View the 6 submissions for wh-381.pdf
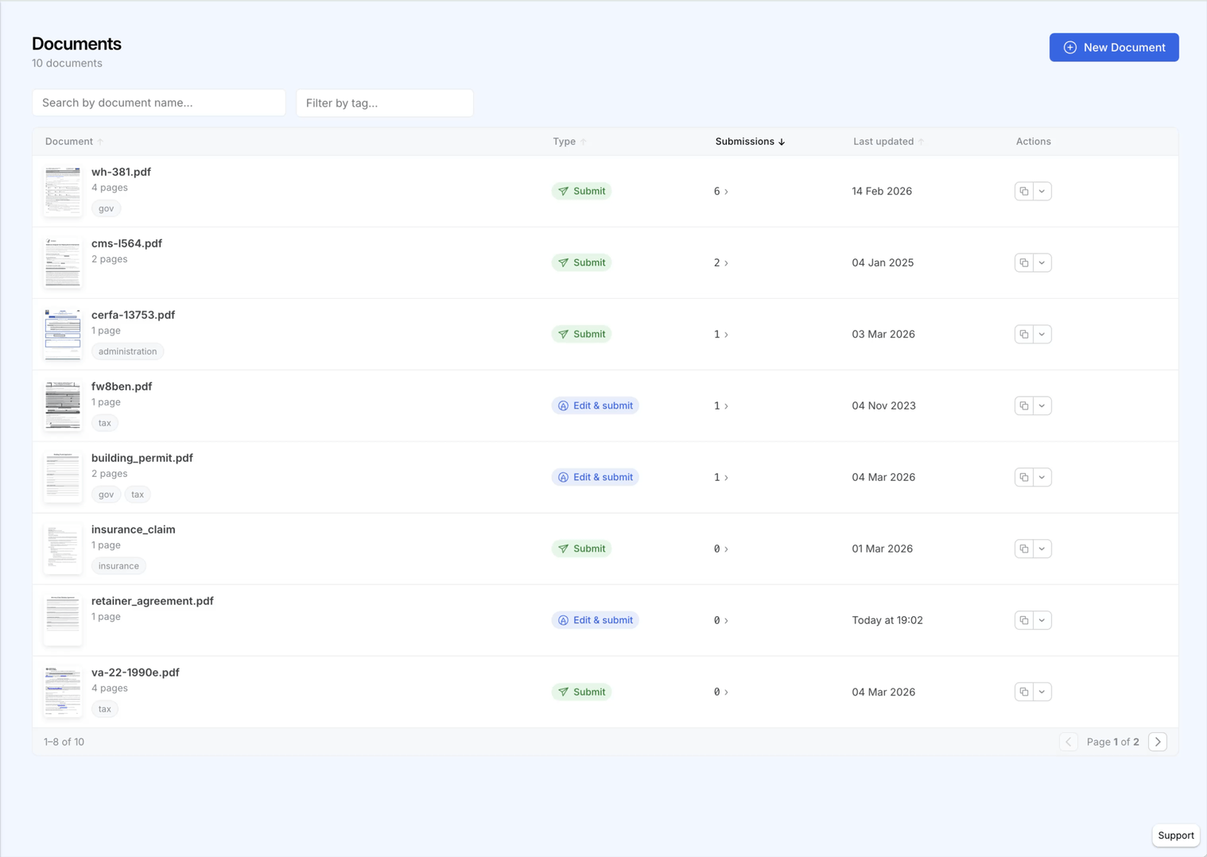 (x=720, y=192)
